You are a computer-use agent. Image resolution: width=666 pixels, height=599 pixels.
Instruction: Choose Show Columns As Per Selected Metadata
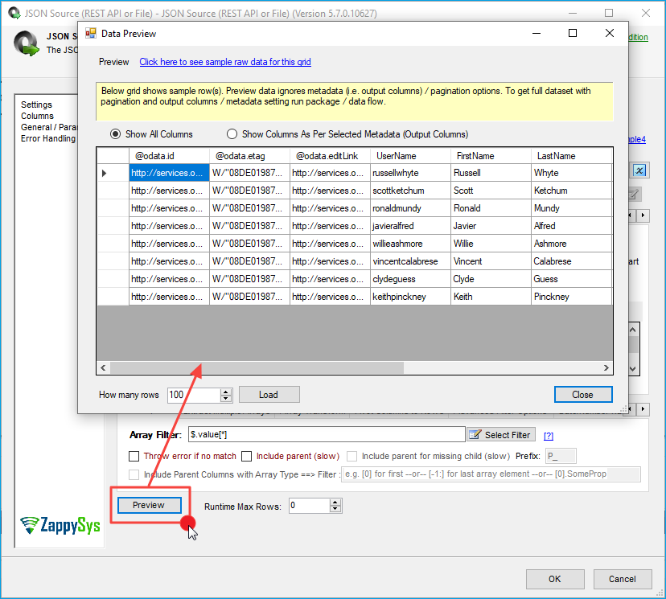(232, 134)
